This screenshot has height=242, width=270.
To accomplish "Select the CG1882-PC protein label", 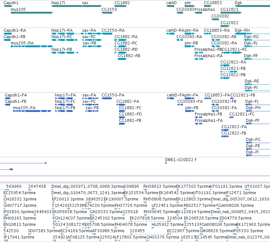I will 130,108.
